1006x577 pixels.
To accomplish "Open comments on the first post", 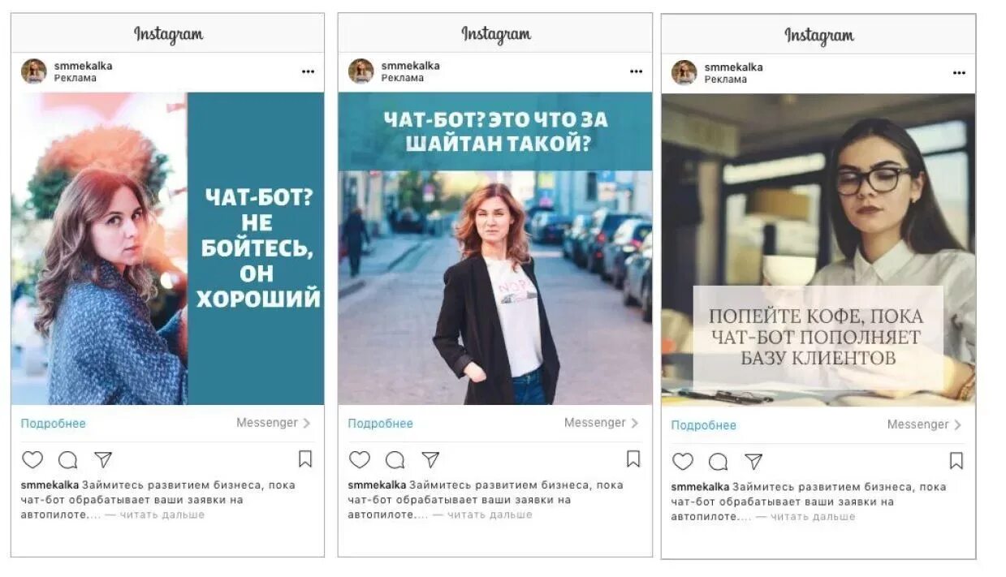I will point(68,460).
